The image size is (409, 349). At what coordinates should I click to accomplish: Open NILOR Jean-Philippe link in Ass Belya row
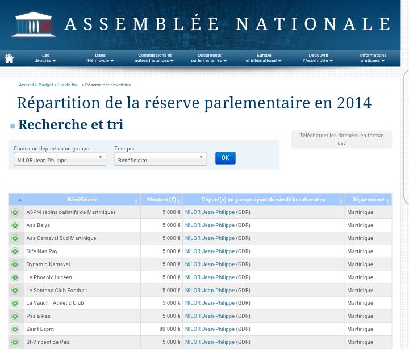coord(210,225)
